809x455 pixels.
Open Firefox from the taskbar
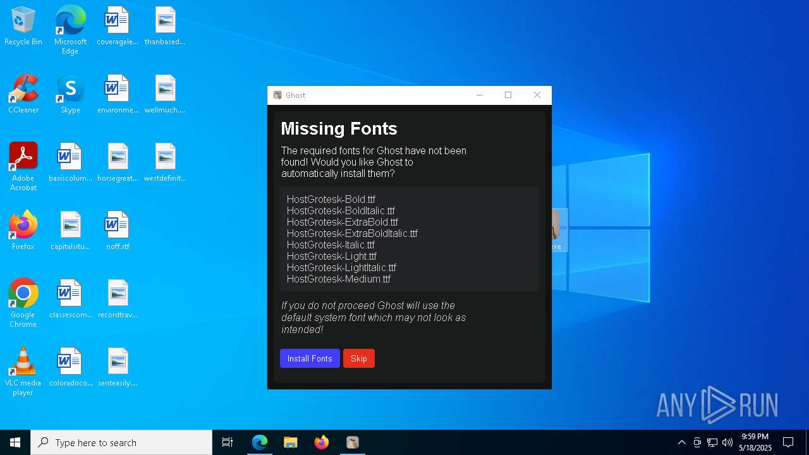tap(322, 442)
